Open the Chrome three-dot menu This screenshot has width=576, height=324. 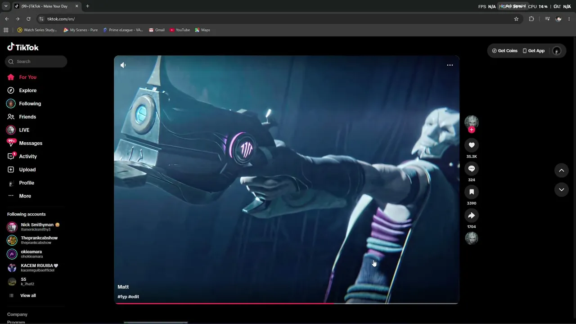tap(569, 19)
